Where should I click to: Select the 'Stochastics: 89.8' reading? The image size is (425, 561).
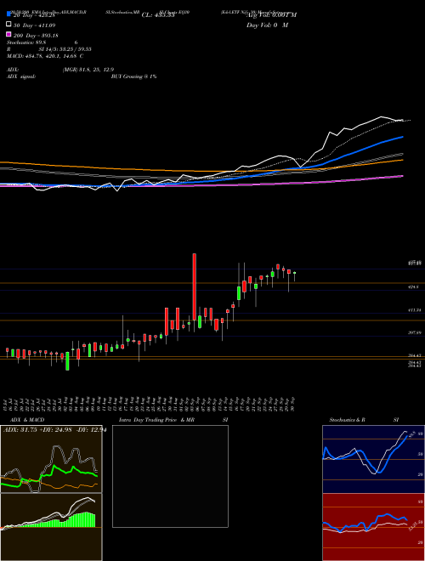25,42
